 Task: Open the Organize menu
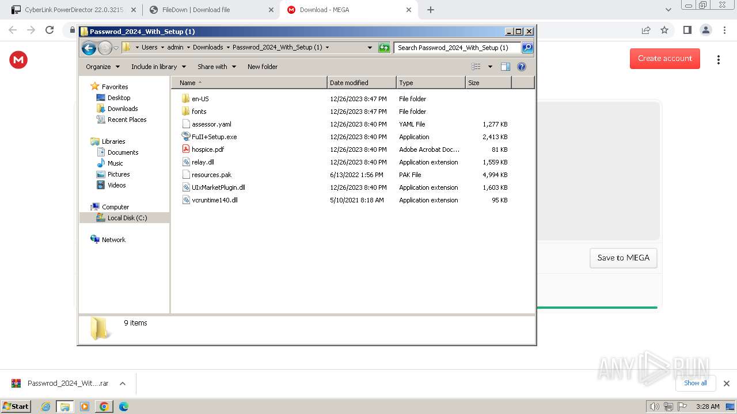click(102, 67)
